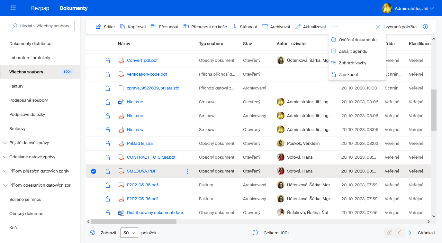Open the row menu dots for SMLOUVA.PDF
Screen dimensions: 442x243
[x=187, y=171]
